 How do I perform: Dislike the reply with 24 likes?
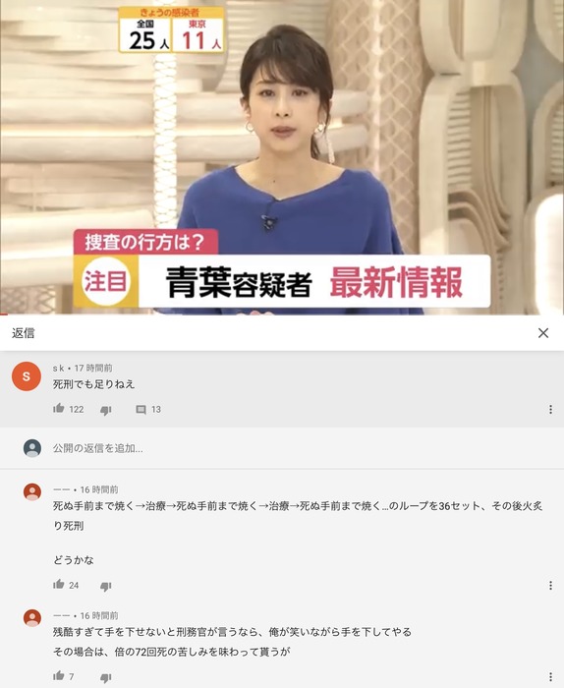point(106,586)
